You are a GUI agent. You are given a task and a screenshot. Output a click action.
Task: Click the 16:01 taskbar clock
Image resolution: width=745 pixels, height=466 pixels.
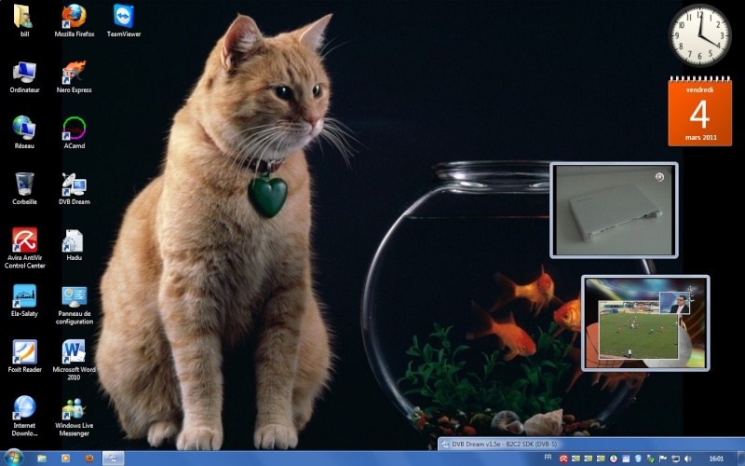coord(716,459)
